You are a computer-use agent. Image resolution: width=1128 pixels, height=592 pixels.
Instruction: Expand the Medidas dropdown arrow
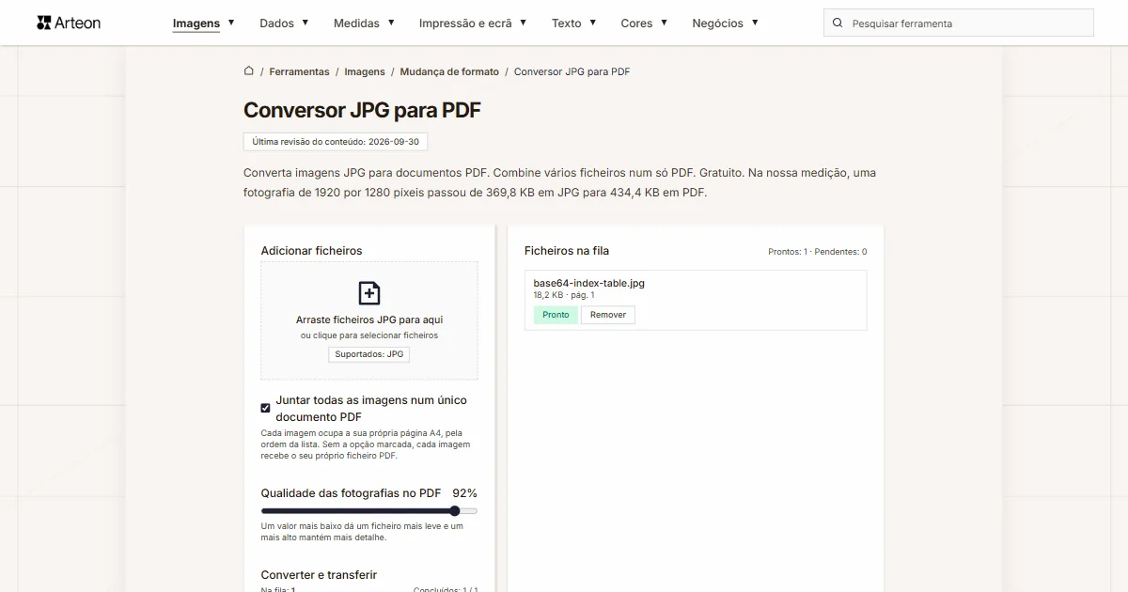pos(391,23)
